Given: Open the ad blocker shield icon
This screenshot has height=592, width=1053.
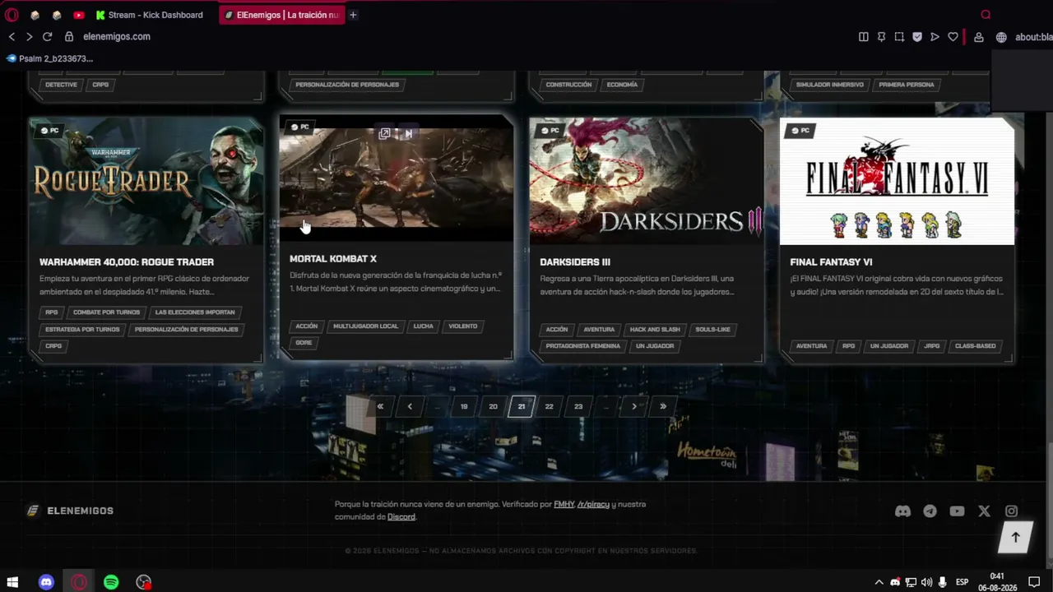Looking at the screenshot, I should (x=917, y=37).
